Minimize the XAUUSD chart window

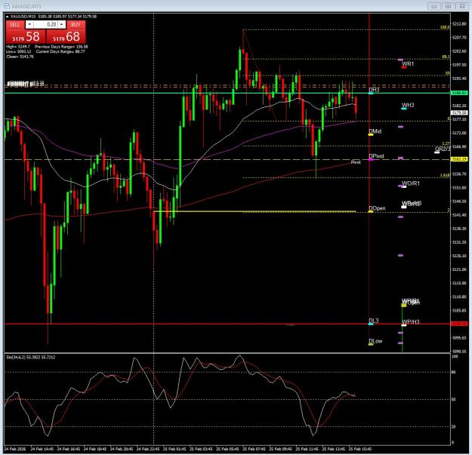433,6
